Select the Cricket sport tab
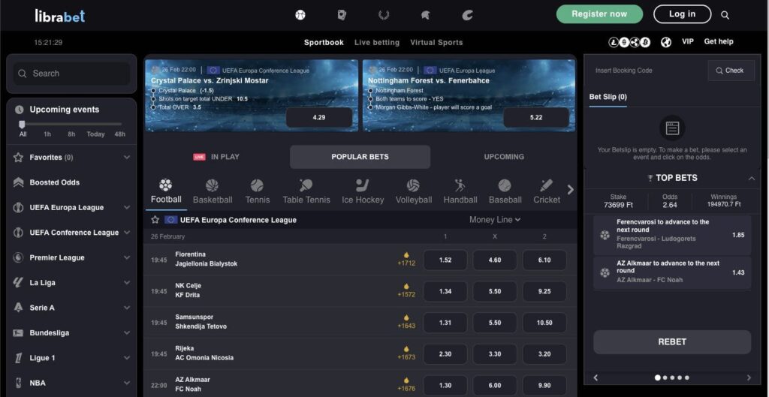The width and height of the screenshot is (769, 397). (547, 191)
